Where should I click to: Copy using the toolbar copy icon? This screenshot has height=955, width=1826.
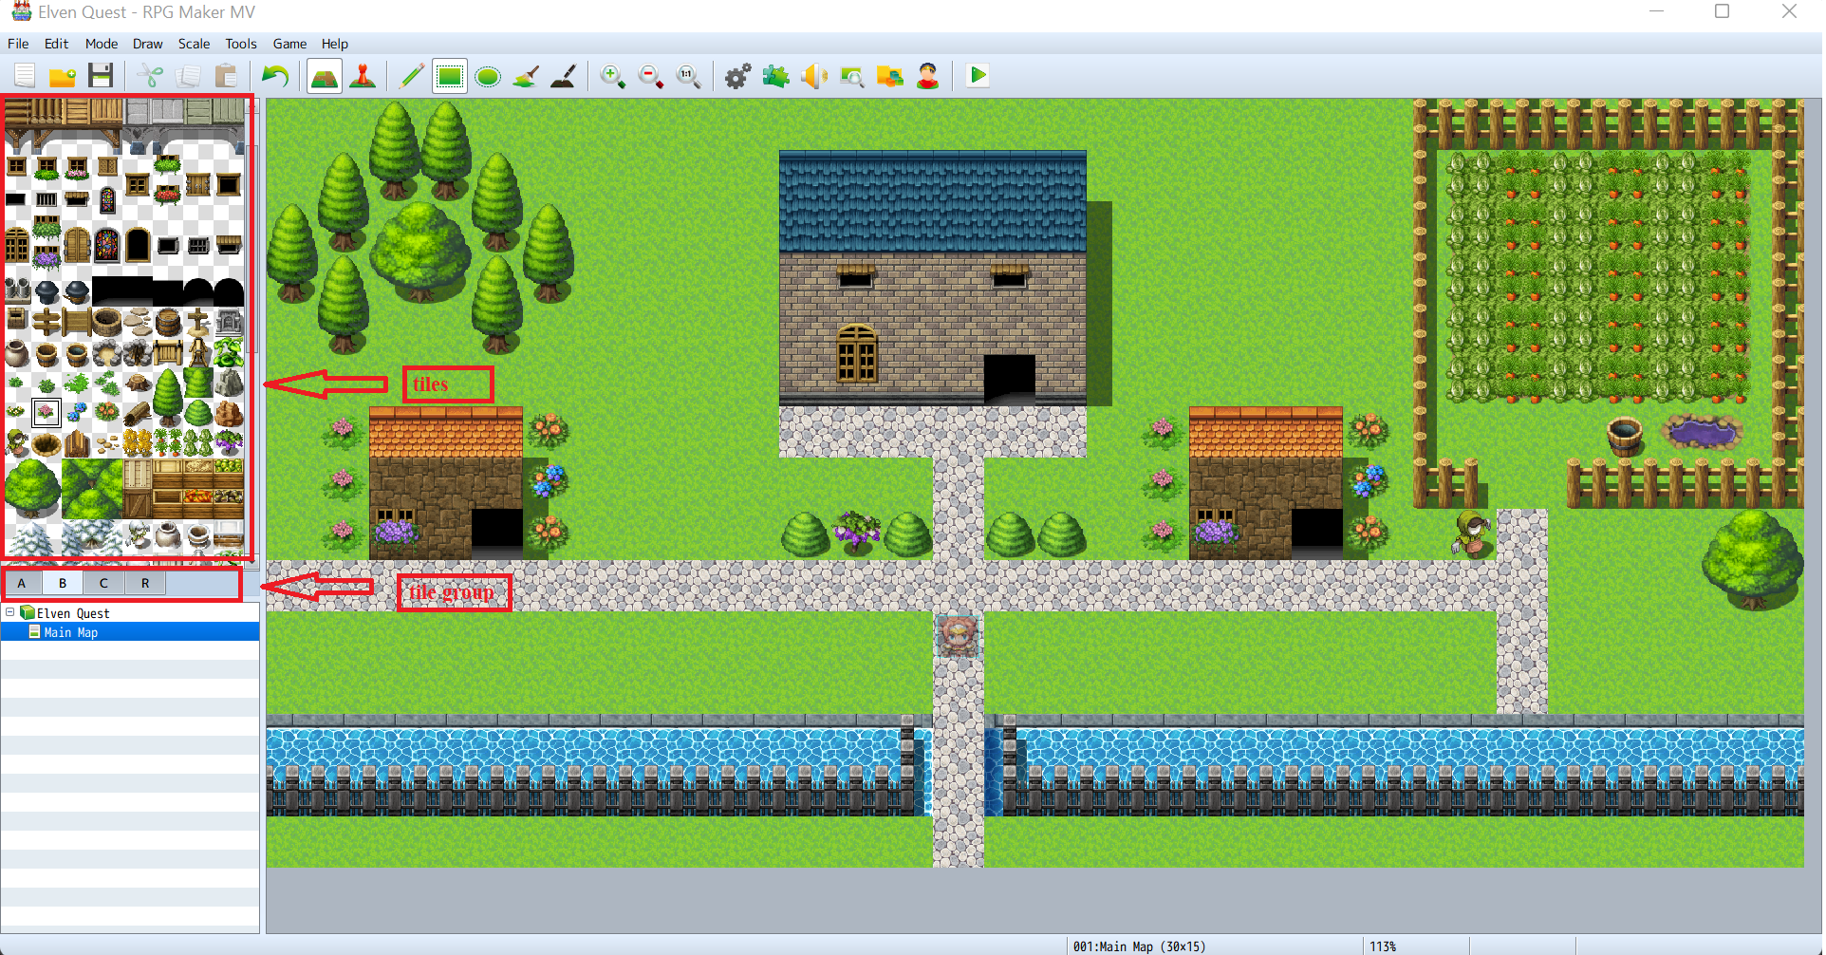click(188, 76)
